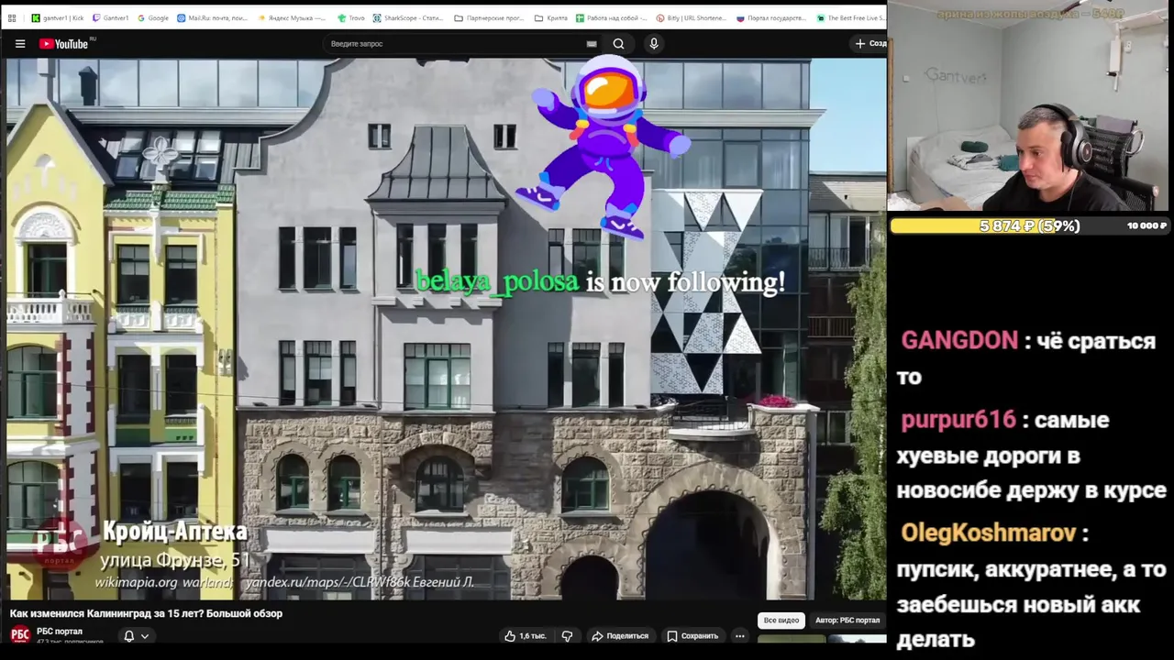Click the YouTube search magnifier button
The image size is (1174, 660).
point(618,44)
